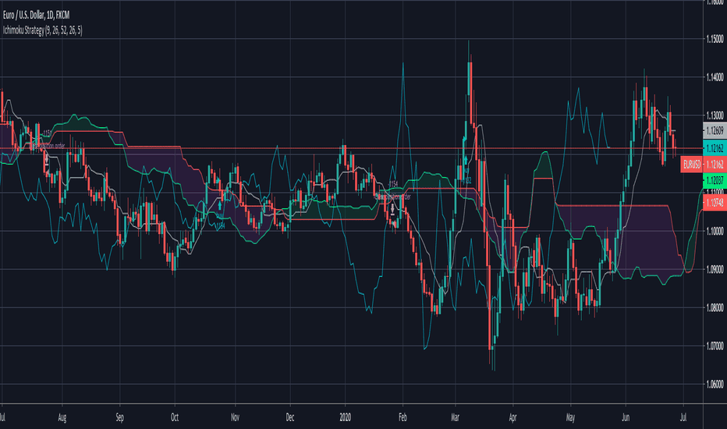Click the Dec date on time axis

(x=289, y=417)
